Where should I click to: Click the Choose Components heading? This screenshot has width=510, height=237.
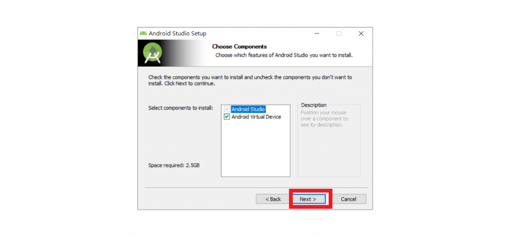240,47
